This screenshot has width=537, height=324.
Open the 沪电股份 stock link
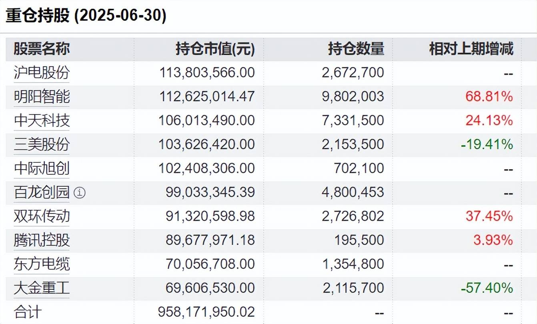42,73
